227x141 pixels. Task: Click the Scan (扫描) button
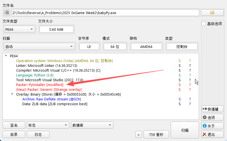[x=185, y=130]
